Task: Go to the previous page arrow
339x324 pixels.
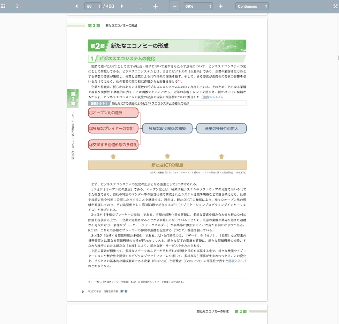Action: point(76,6)
